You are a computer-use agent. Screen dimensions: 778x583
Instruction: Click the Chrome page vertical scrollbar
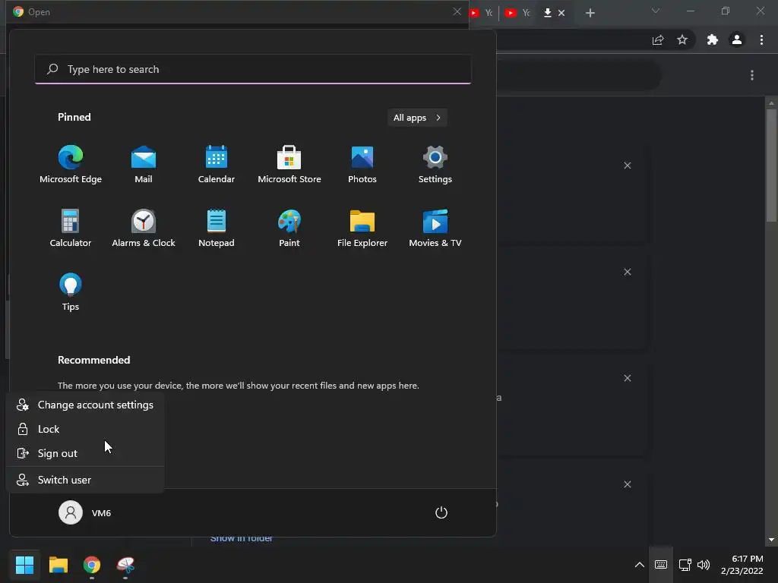771,166
